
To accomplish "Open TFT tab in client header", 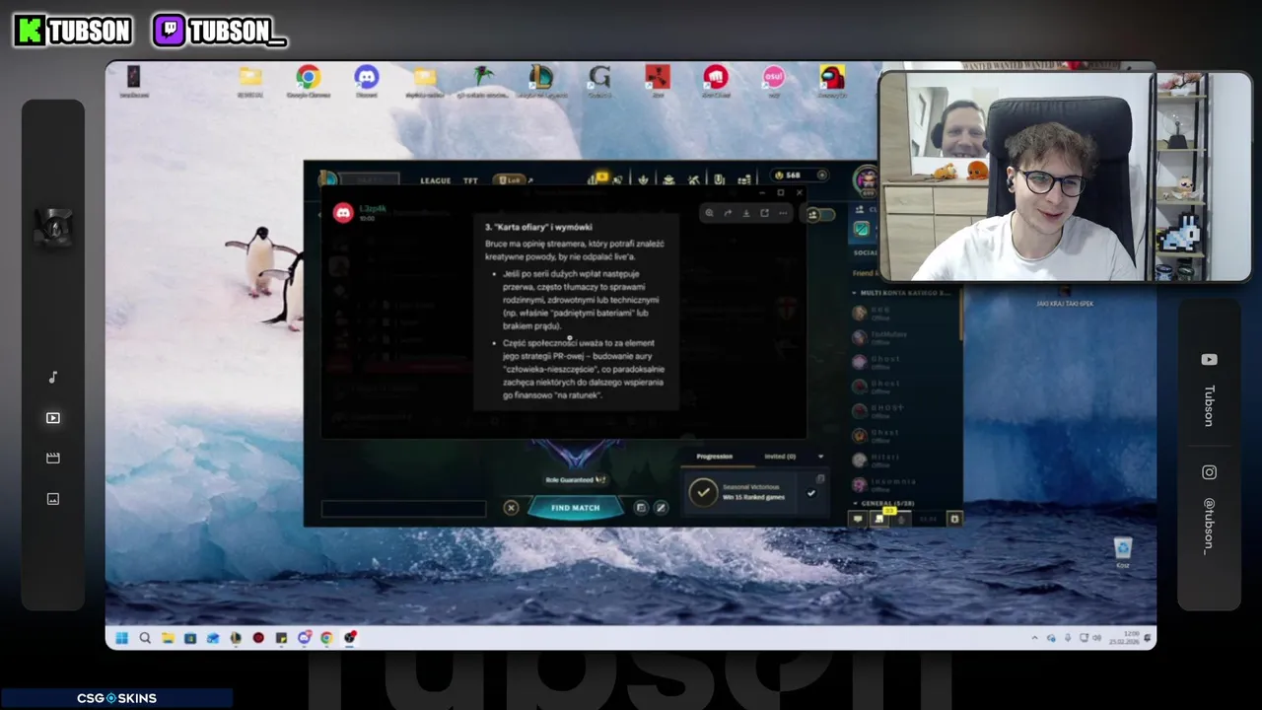I will [470, 180].
